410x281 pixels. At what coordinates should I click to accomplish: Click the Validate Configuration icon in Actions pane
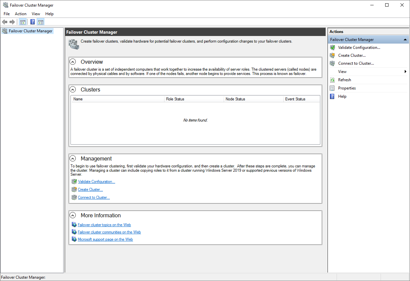click(332, 48)
